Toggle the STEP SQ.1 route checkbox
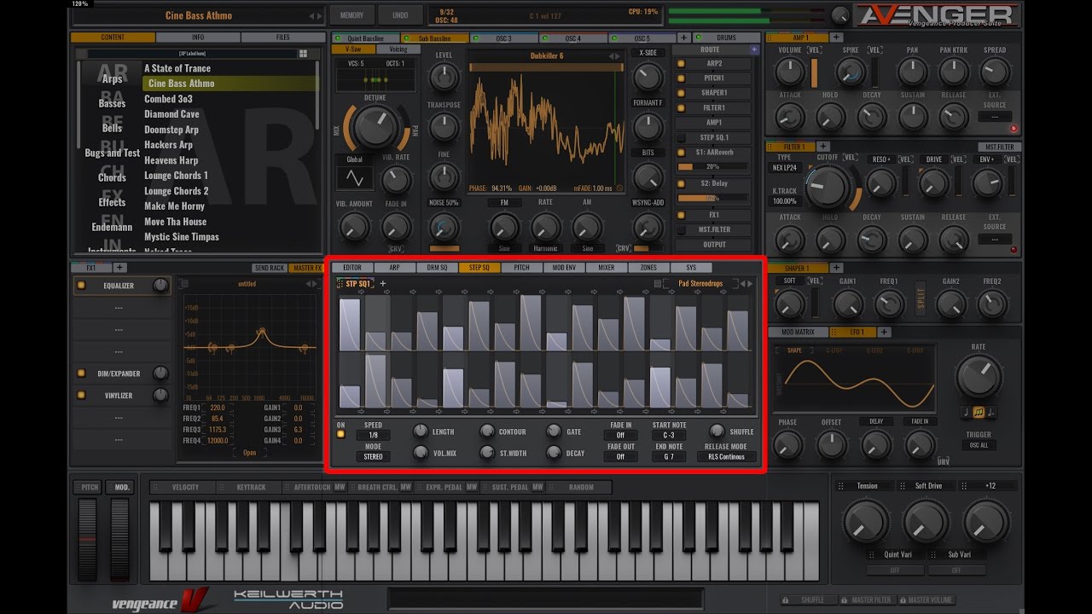Screen dimensions: 1092x614 click(681, 137)
